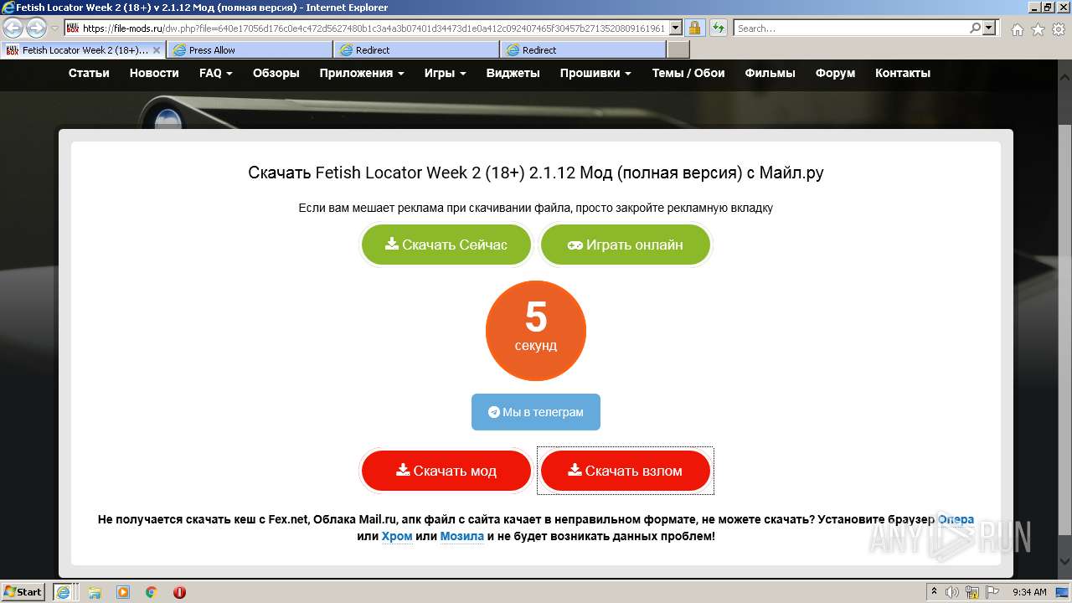
Task: Click the network tray icon
Action: pyautogui.click(x=972, y=592)
